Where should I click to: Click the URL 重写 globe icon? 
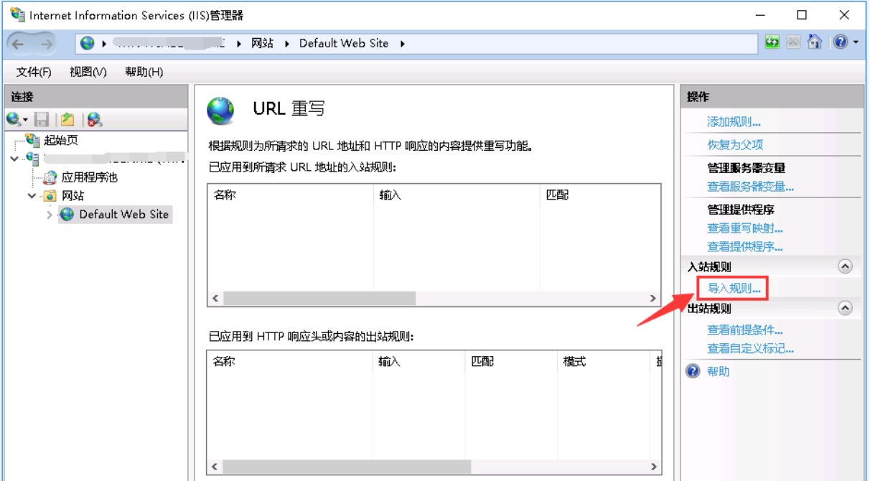[221, 111]
